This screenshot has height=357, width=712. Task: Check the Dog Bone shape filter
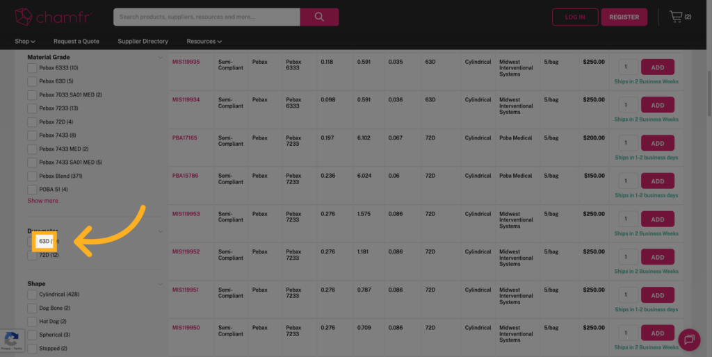32,308
